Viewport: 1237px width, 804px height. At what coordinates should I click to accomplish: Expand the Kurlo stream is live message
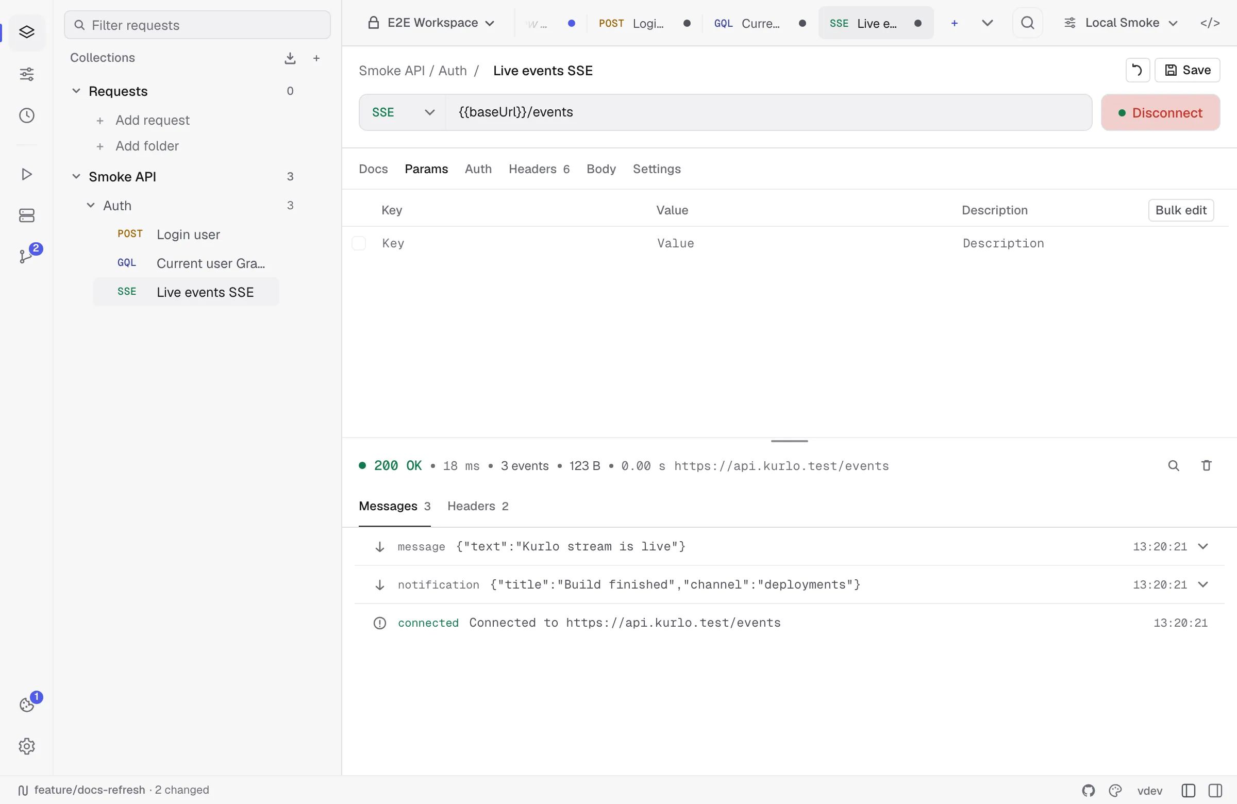(x=1202, y=546)
